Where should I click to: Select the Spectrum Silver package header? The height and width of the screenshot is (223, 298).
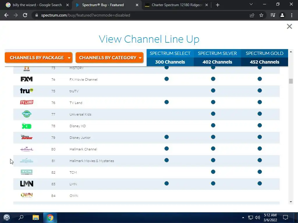coord(217,58)
